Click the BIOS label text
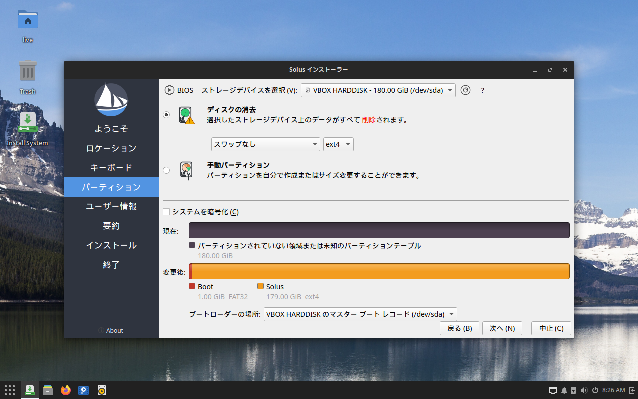638x399 pixels. coord(185,90)
